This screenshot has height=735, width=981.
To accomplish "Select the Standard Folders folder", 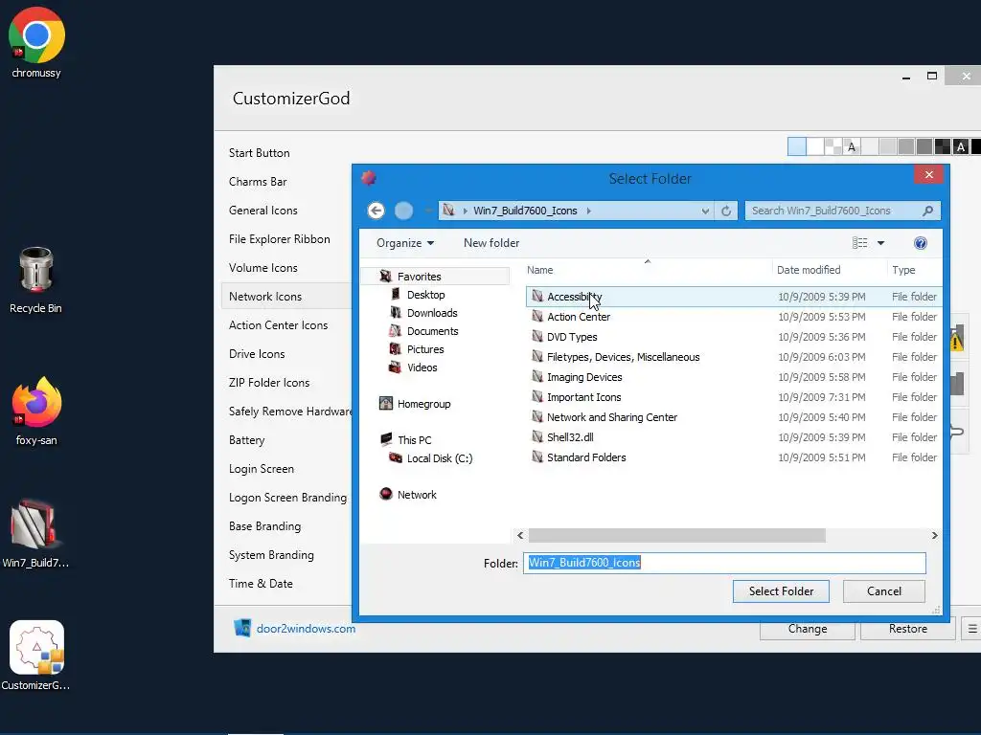I will coord(734,457).
